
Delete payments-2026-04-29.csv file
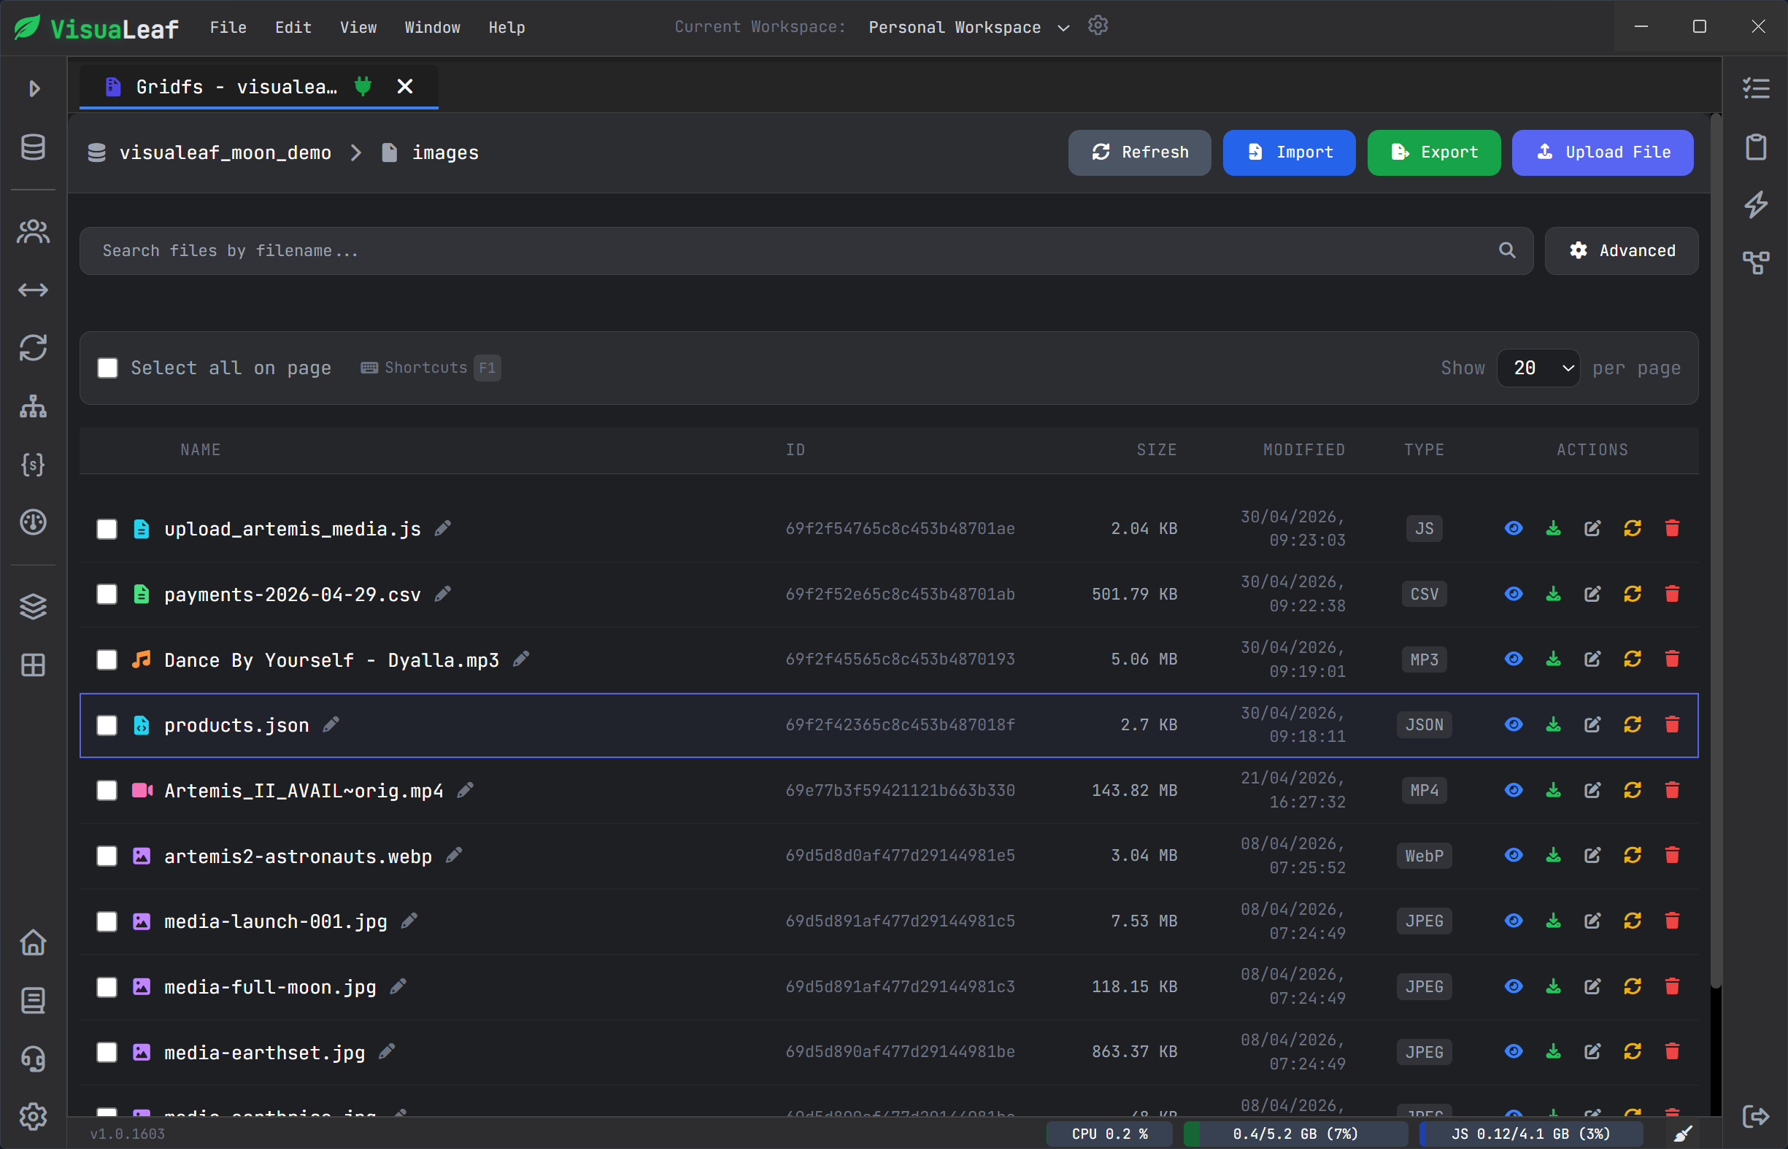(1671, 594)
